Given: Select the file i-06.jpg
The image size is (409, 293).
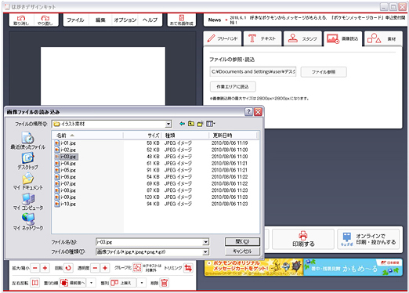Looking at the screenshot, I should (x=65, y=177).
